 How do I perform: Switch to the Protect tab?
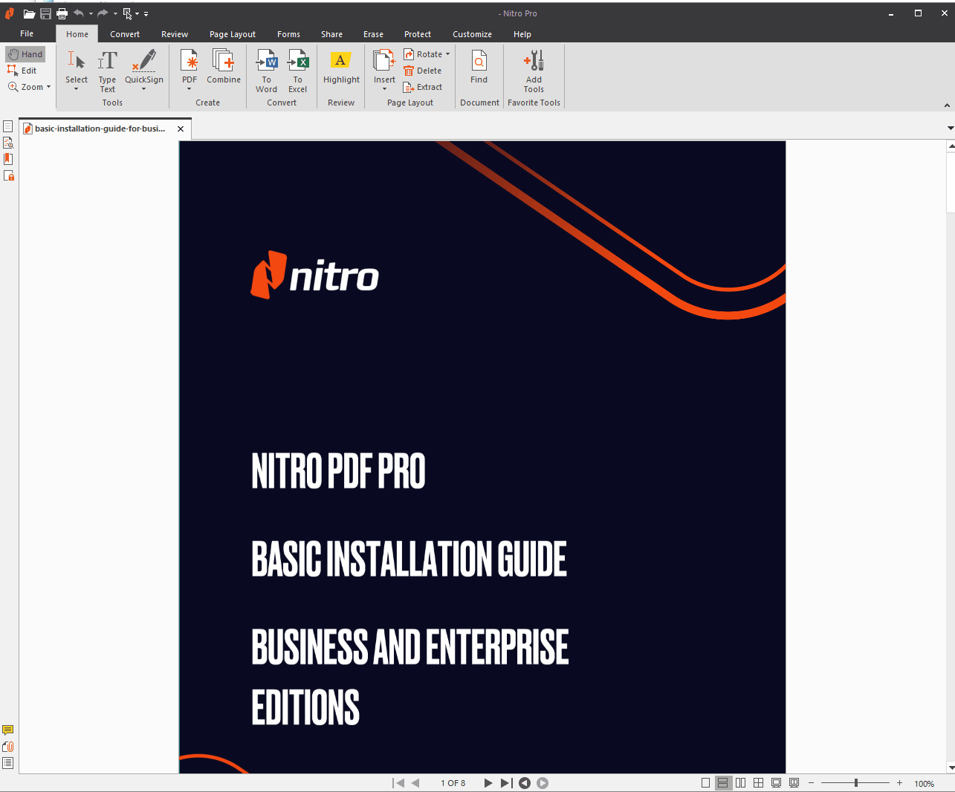coord(417,34)
